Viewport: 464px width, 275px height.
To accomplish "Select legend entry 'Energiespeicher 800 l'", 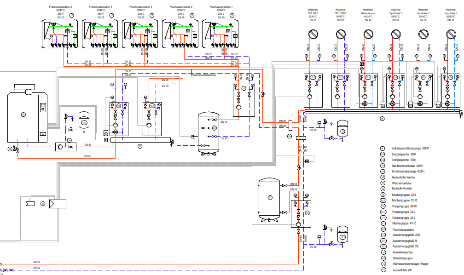I will coord(404,160).
